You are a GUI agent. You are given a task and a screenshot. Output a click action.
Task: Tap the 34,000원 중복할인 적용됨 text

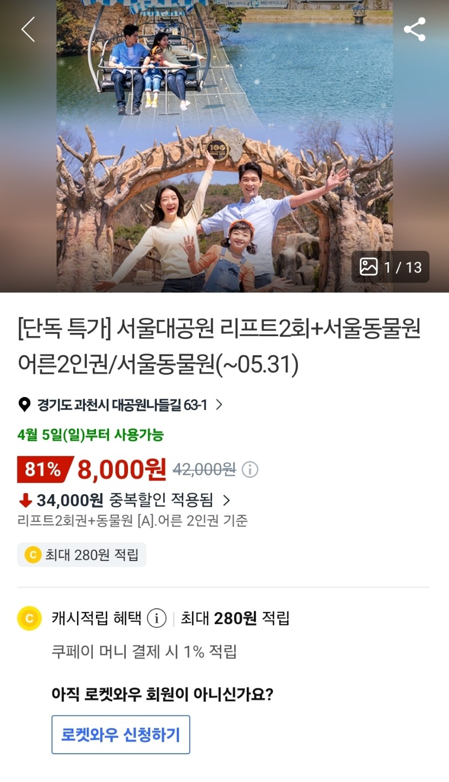click(x=125, y=500)
